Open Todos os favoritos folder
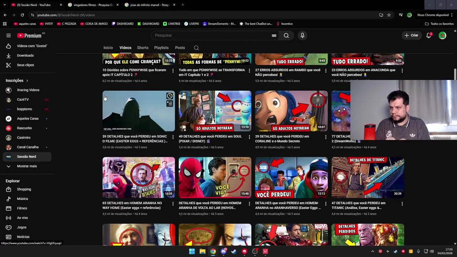Screen dimensions: 457x257 pos(440,24)
